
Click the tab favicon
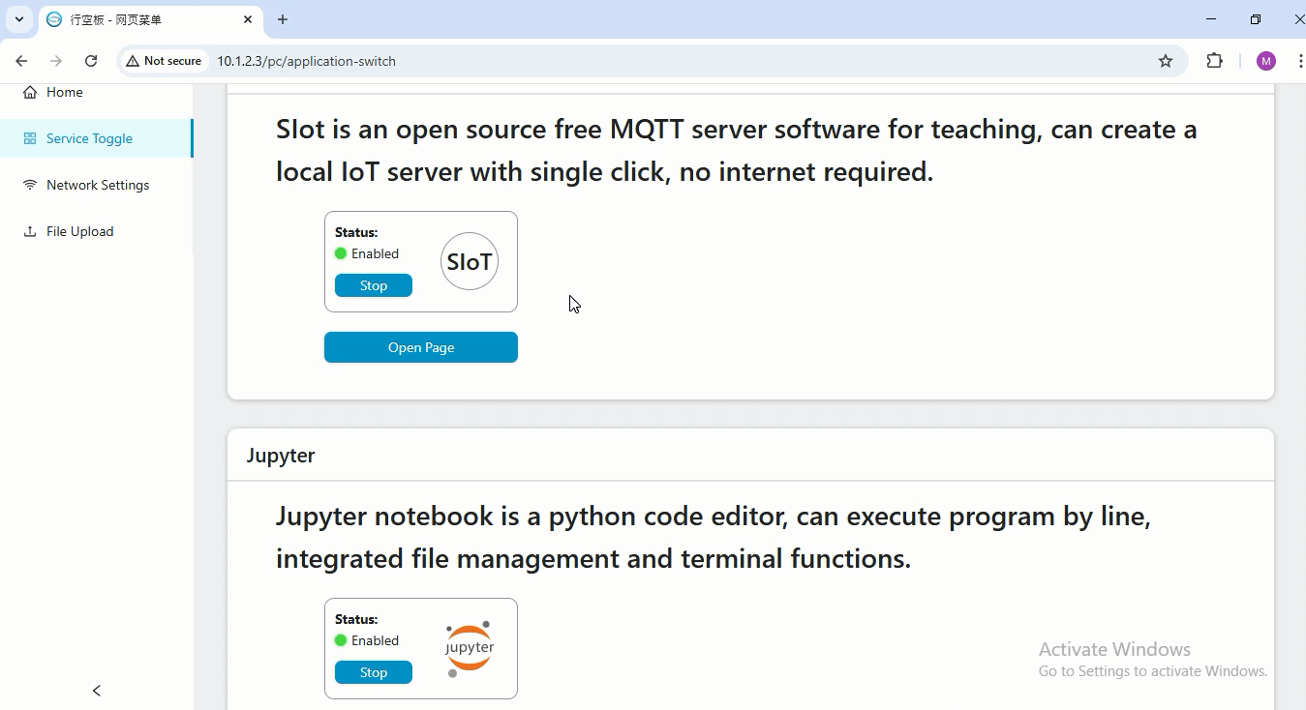point(54,19)
